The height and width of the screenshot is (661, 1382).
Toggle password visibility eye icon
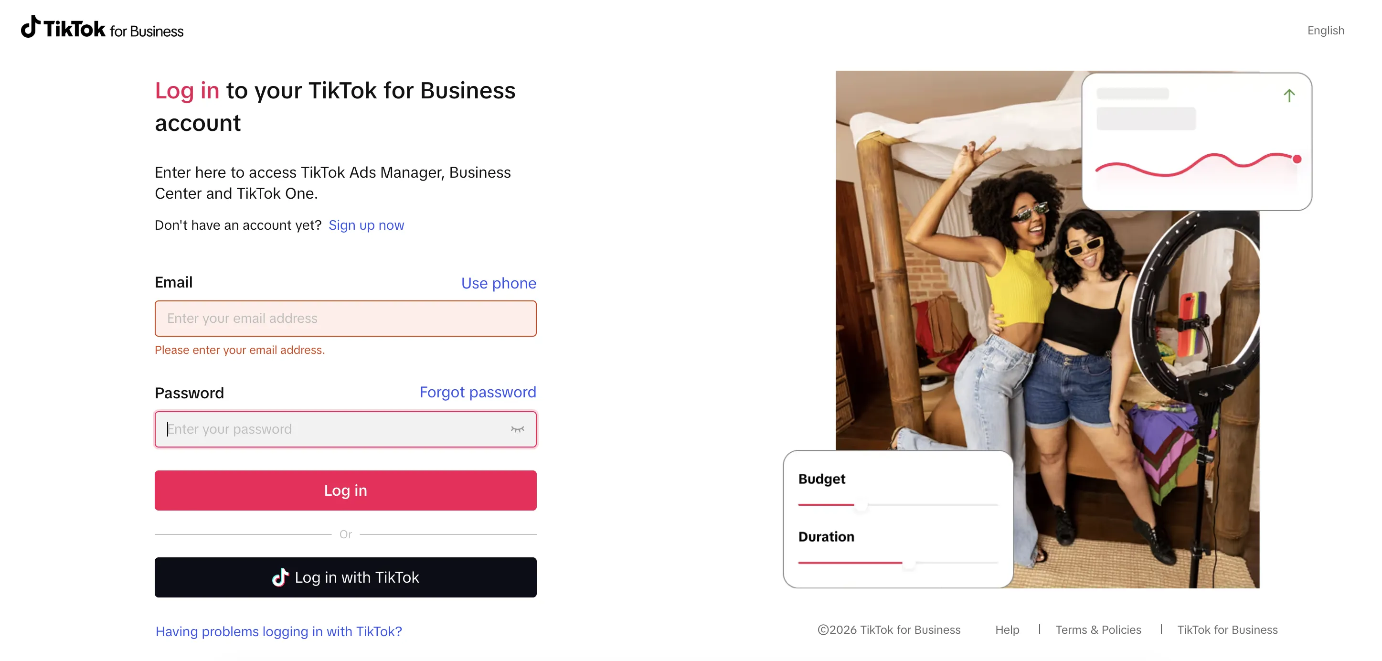click(517, 429)
